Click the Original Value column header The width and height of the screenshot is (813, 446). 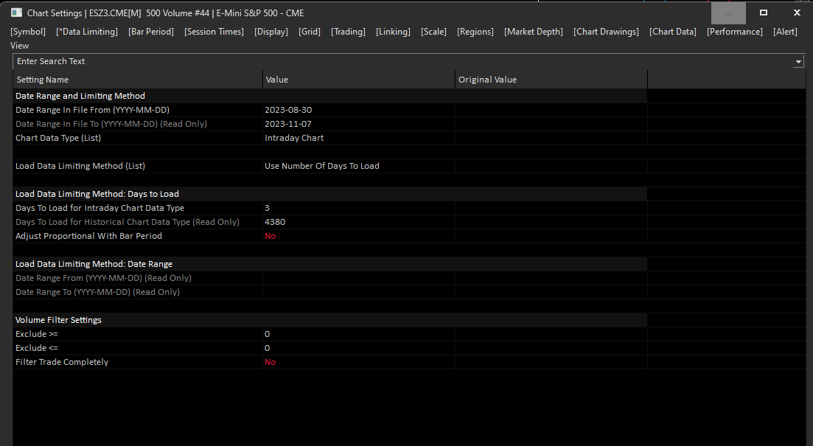[x=551, y=80]
